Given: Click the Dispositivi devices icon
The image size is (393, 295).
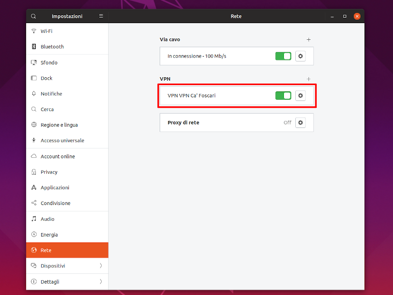Looking at the screenshot, I should [34, 265].
